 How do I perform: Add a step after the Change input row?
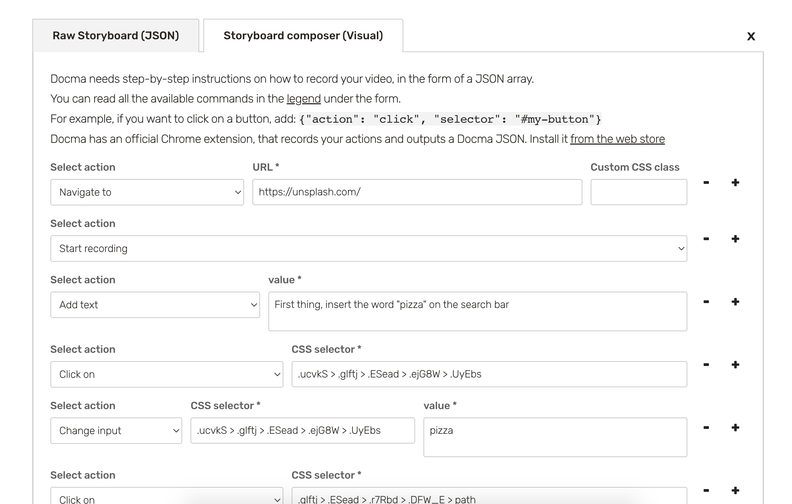pyautogui.click(x=735, y=428)
